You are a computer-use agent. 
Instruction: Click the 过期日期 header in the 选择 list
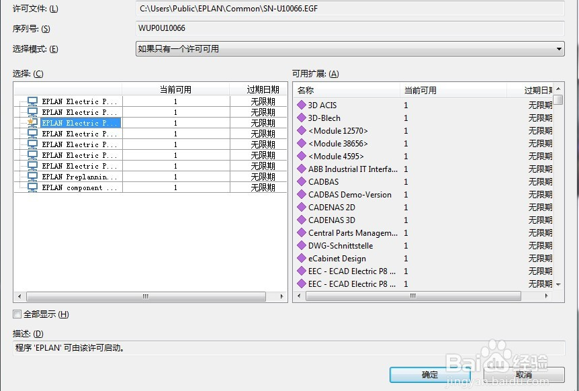[259, 89]
